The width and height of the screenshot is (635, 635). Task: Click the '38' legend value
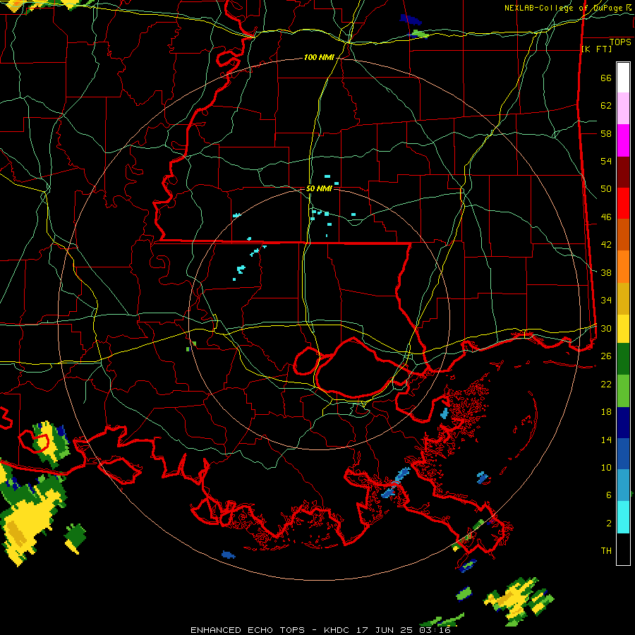pyautogui.click(x=606, y=272)
